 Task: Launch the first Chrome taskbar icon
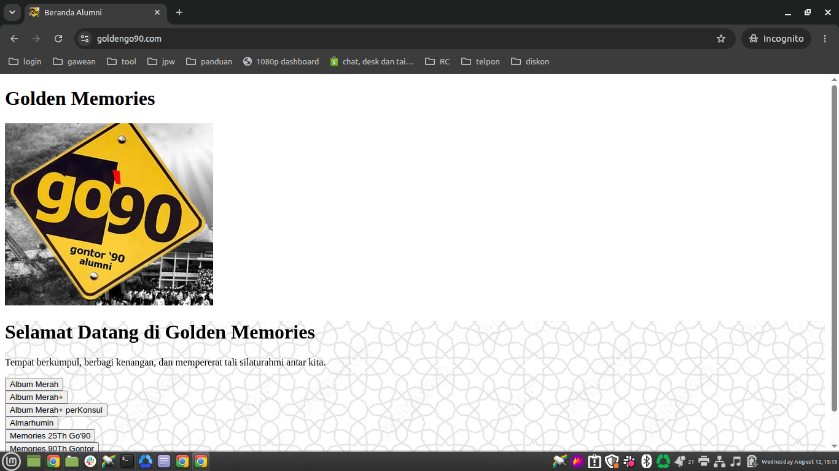pyautogui.click(x=53, y=461)
